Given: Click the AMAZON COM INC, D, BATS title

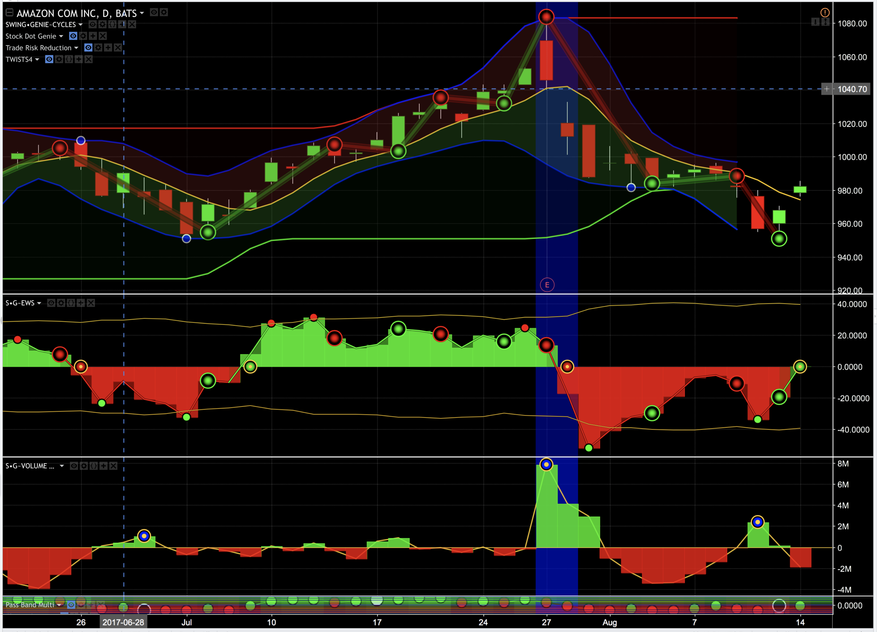Looking at the screenshot, I should (76, 14).
